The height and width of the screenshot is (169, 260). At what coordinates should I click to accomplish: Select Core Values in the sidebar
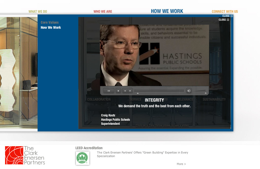click(50, 22)
